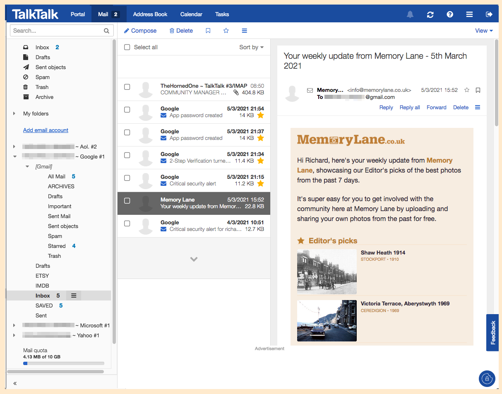Image resolution: width=502 pixels, height=394 pixels.
Task: Click the sign out icon
Action: [489, 14]
